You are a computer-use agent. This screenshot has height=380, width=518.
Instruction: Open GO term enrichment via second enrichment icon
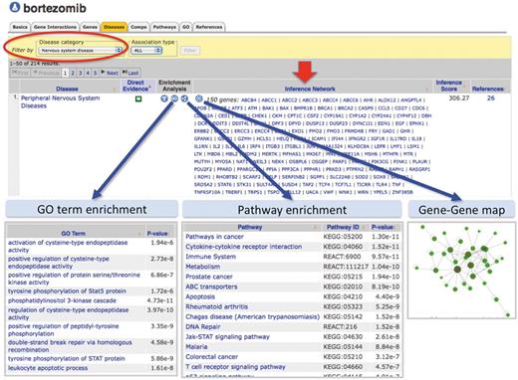click(174, 98)
